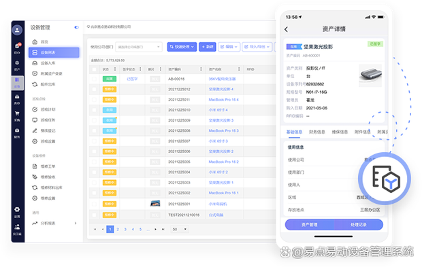Check the row AB-00016 checkbox
Image resolution: width=422 pixels, height=267 pixels.
click(94, 79)
